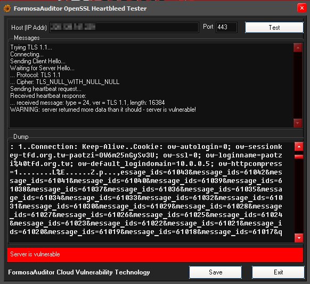The height and width of the screenshot is (284, 310).
Task: Click dump line containing 'message_ids=61043'
Action: [x=146, y=172]
